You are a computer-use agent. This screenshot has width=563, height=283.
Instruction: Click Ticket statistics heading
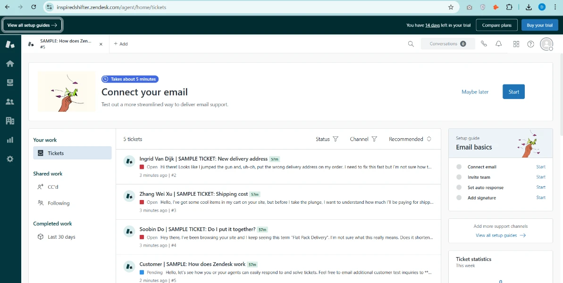tap(474, 259)
